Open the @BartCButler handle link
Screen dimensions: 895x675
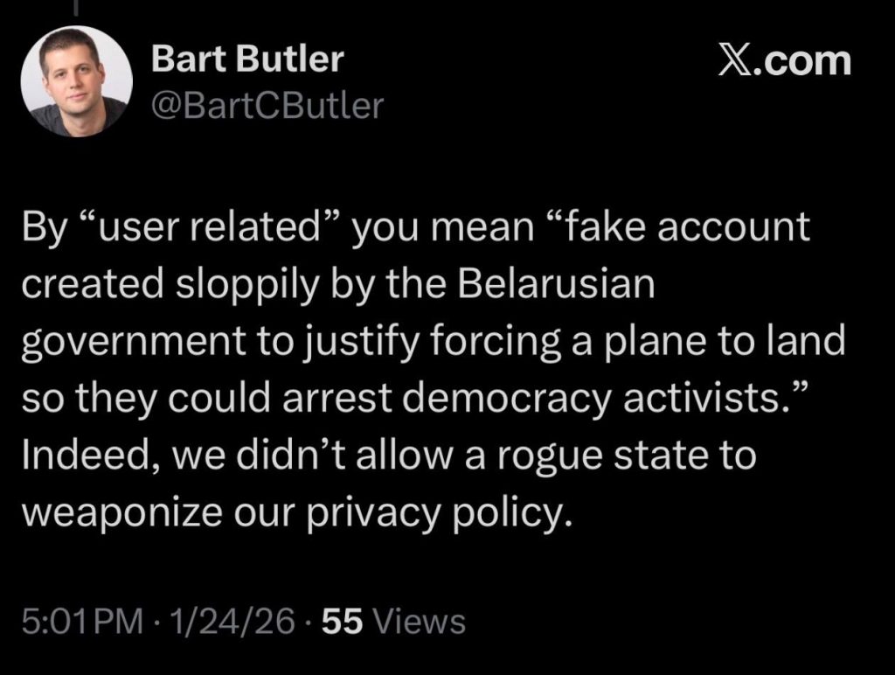pos(267,105)
